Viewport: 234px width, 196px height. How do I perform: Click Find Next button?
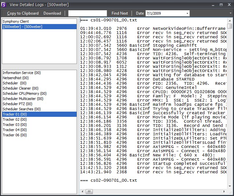[120, 13]
